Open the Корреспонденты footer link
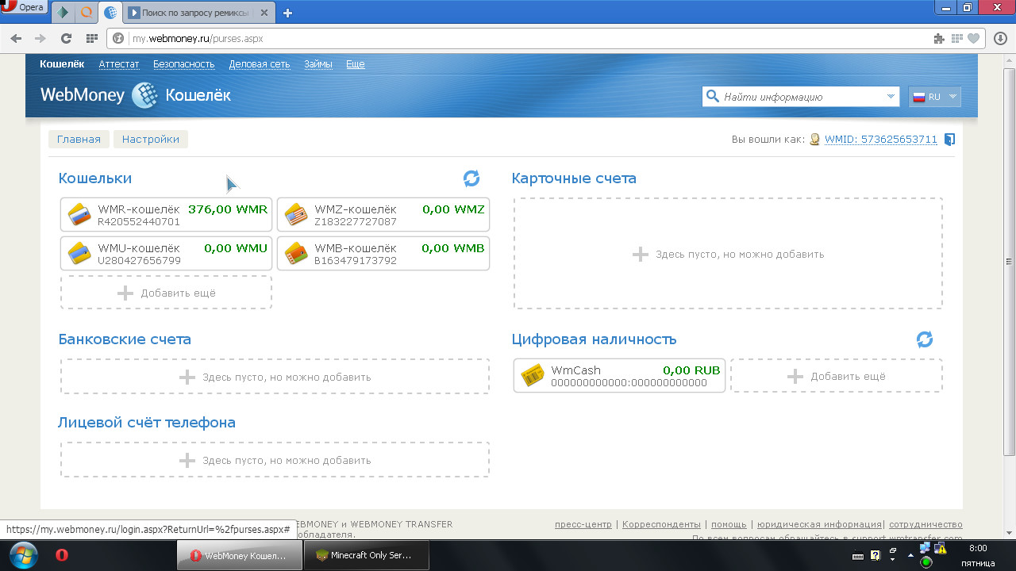Screen dimensions: 1016x571 point(661,524)
